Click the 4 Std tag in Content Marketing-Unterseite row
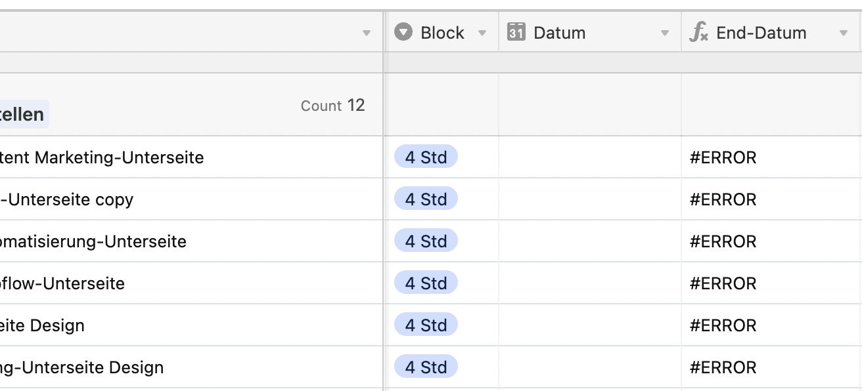Viewport: 862px width, 391px height. pyautogui.click(x=426, y=157)
